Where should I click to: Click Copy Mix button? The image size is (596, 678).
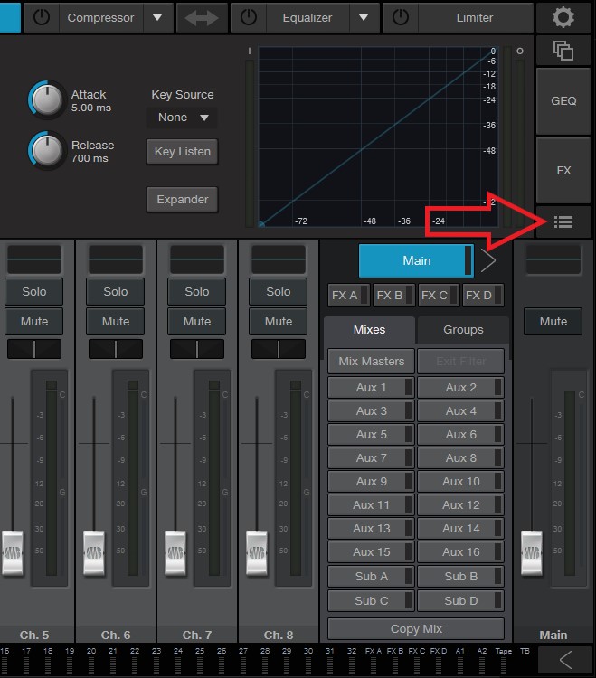tap(416, 628)
